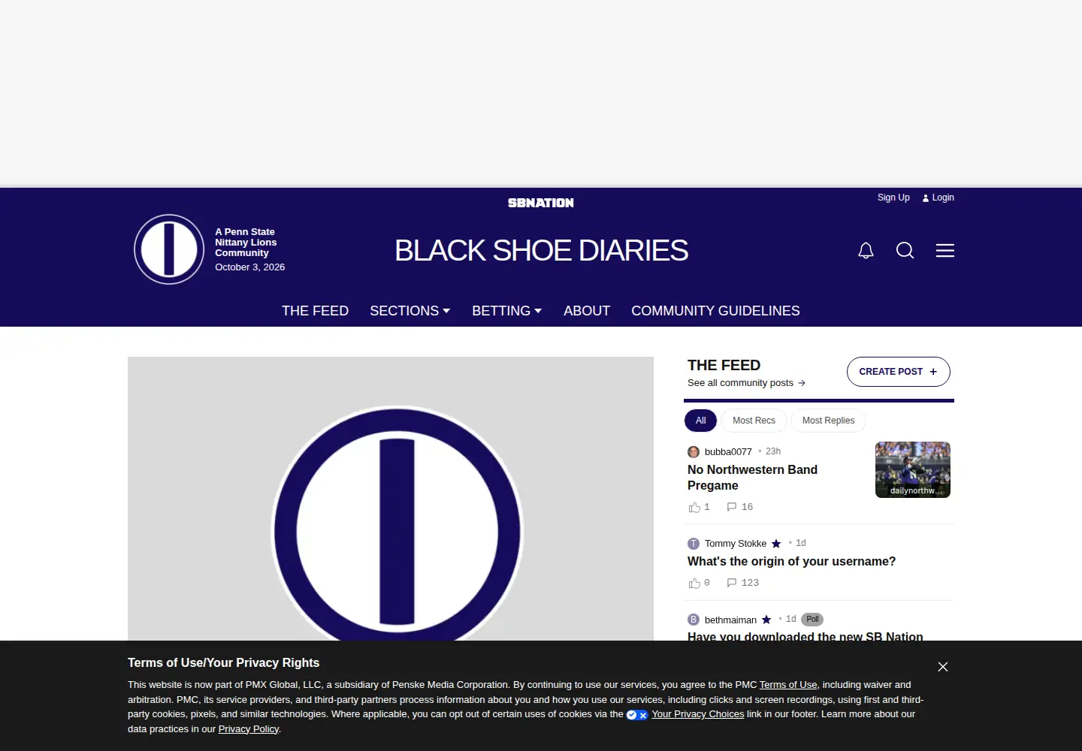
Task: Click the bethmaiman username
Action: point(730,620)
